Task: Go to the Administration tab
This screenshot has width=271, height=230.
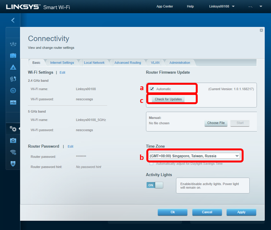Action: (x=179, y=63)
